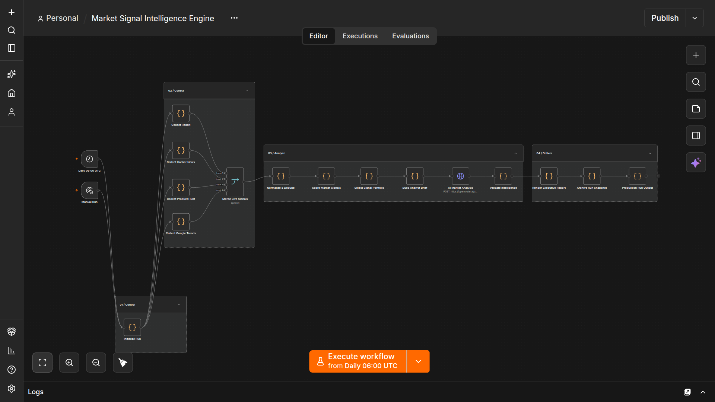Open search from left sidebar
This screenshot has height=402, width=715.
(12, 30)
